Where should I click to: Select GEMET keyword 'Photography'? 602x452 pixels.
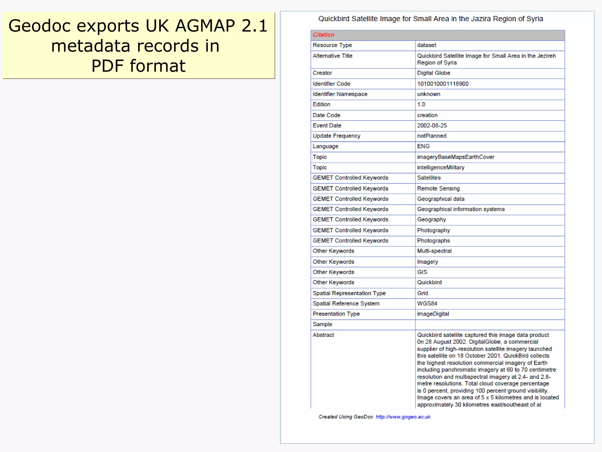(x=433, y=230)
